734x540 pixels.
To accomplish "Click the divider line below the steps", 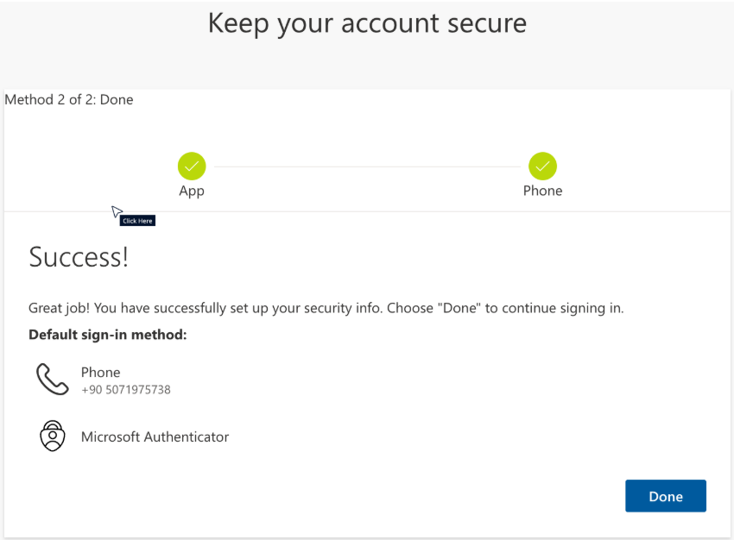I will pos(367,211).
